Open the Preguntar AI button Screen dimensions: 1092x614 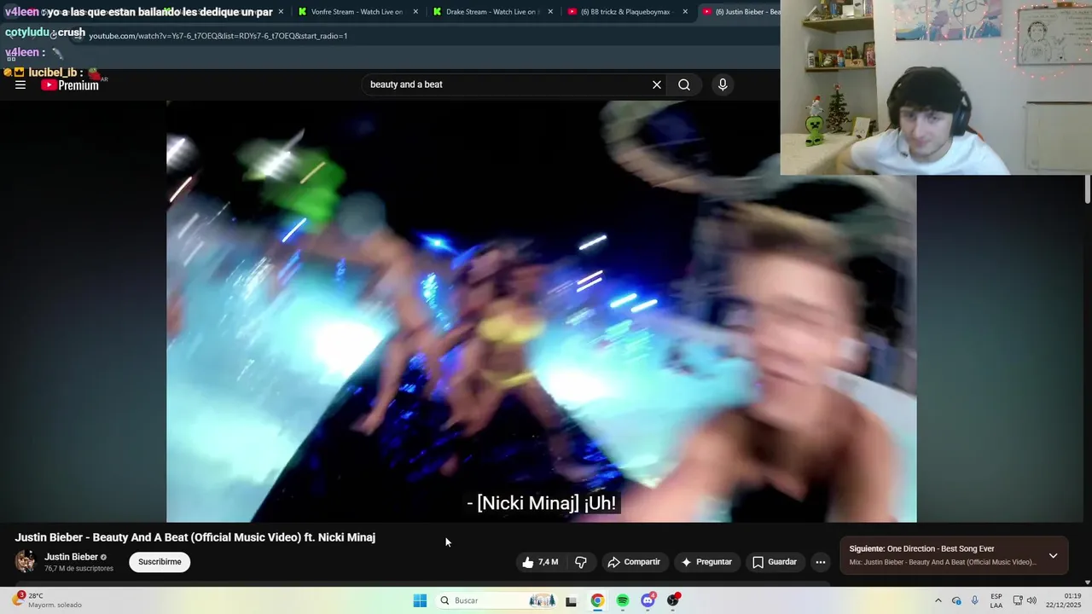pyautogui.click(x=706, y=562)
